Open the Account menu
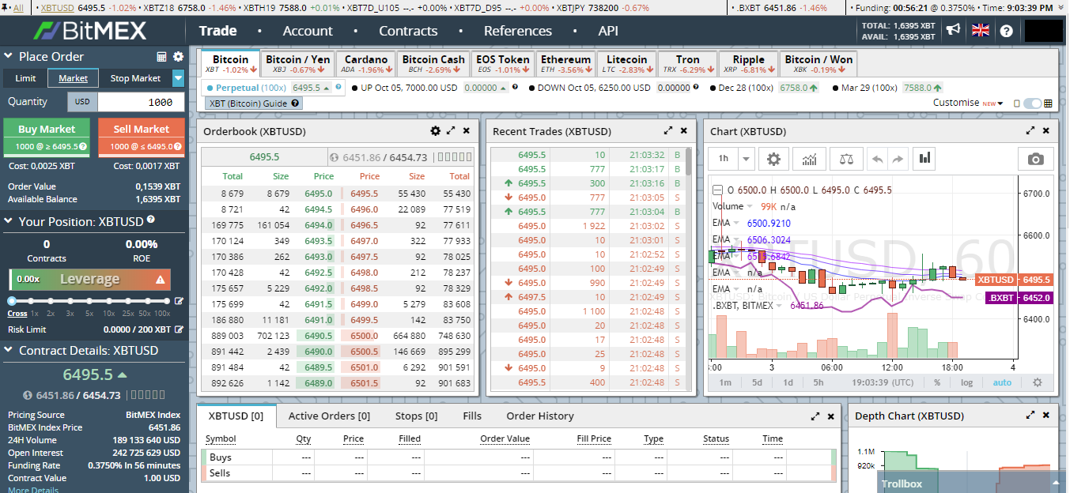Image resolution: width=1085 pixels, height=493 pixels. click(308, 31)
